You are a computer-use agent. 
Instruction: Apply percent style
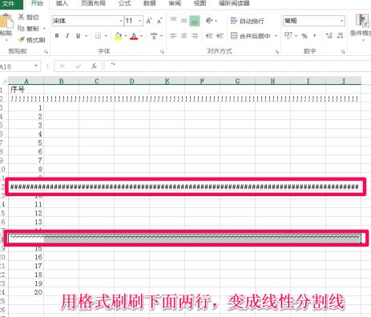click(304, 36)
